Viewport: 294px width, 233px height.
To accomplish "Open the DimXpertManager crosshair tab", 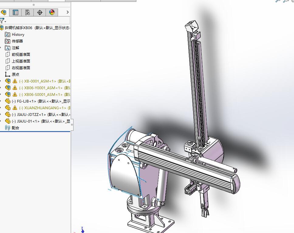I will click(x=40, y=12).
